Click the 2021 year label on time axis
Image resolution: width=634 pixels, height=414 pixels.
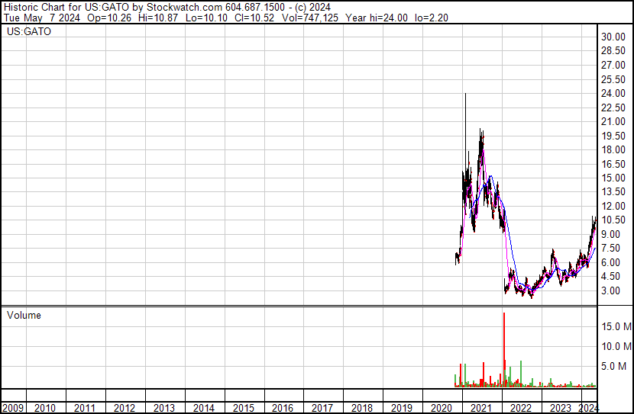[481, 408]
